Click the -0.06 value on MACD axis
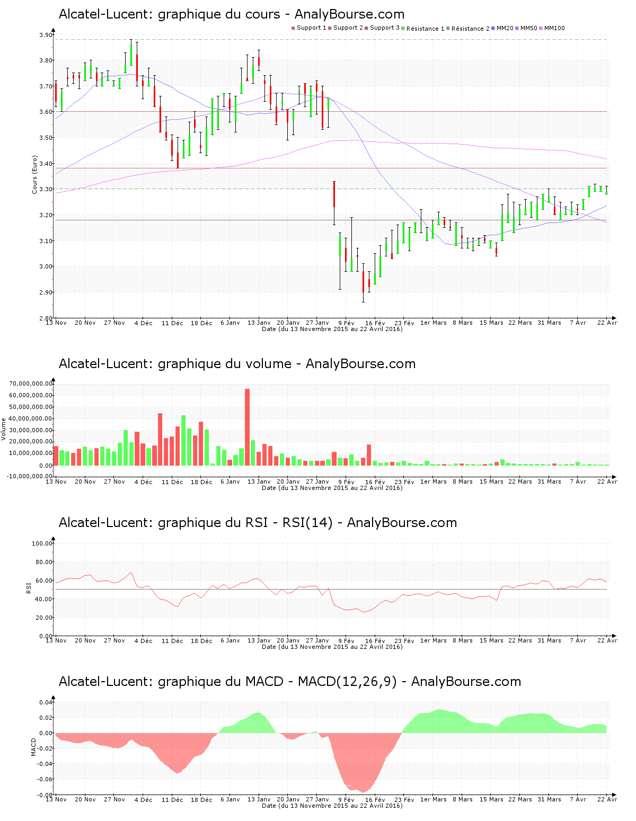This screenshot has height=821, width=636. (x=45, y=779)
